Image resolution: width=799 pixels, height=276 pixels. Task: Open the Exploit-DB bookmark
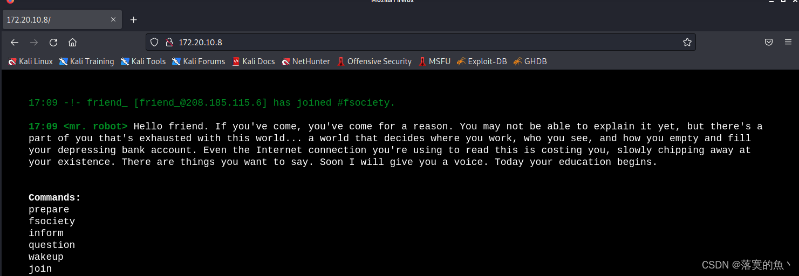[482, 61]
